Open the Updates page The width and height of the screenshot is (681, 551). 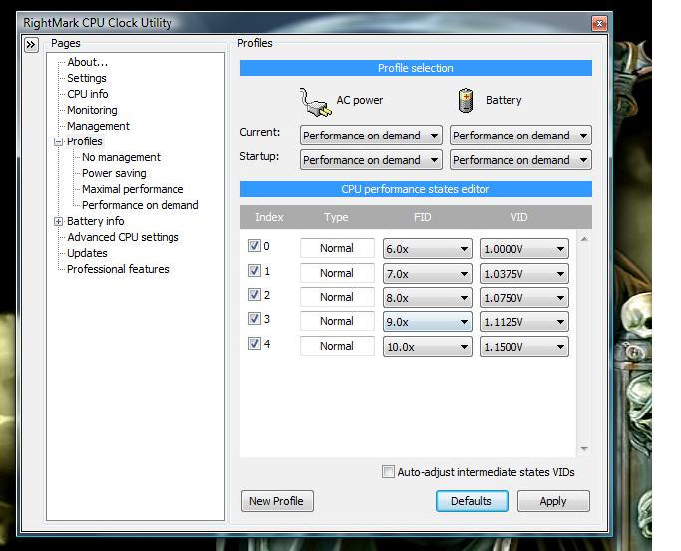(x=87, y=253)
